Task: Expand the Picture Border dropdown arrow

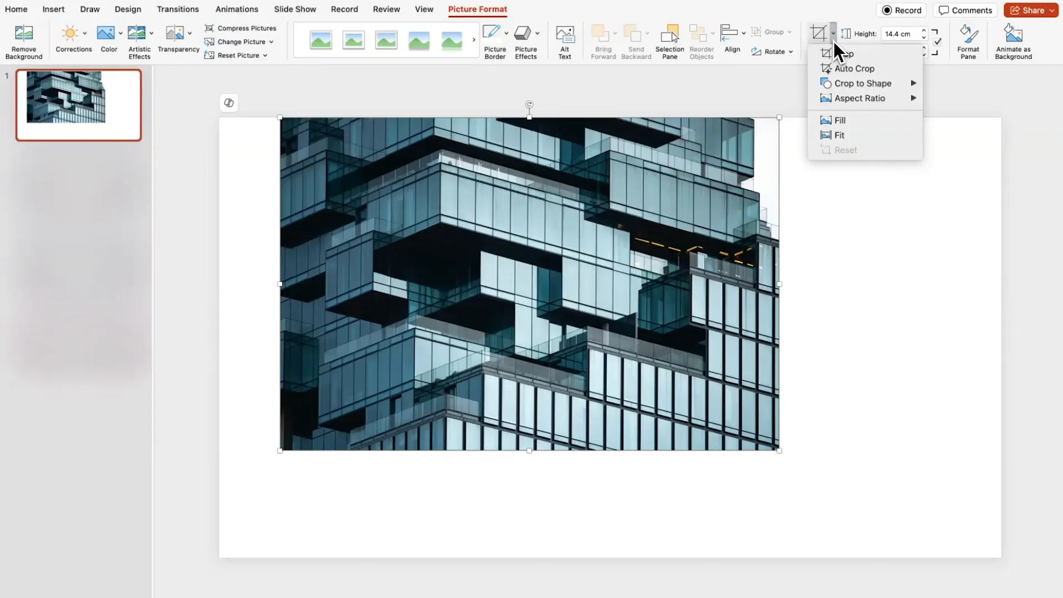Action: [x=506, y=33]
